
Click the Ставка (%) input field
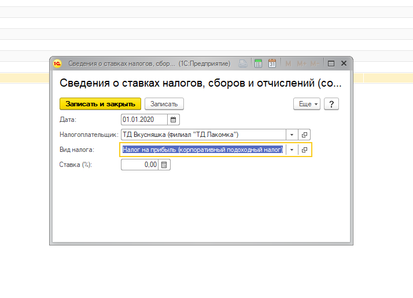point(139,165)
